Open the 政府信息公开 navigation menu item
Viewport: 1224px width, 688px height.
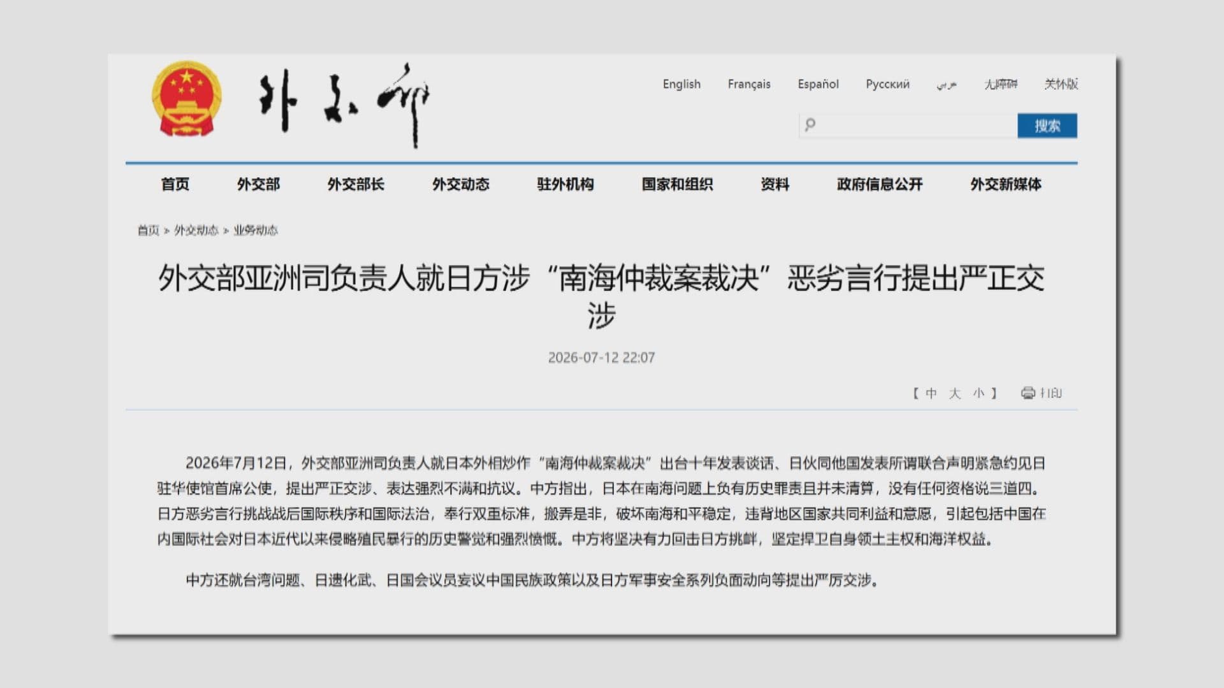tap(880, 184)
